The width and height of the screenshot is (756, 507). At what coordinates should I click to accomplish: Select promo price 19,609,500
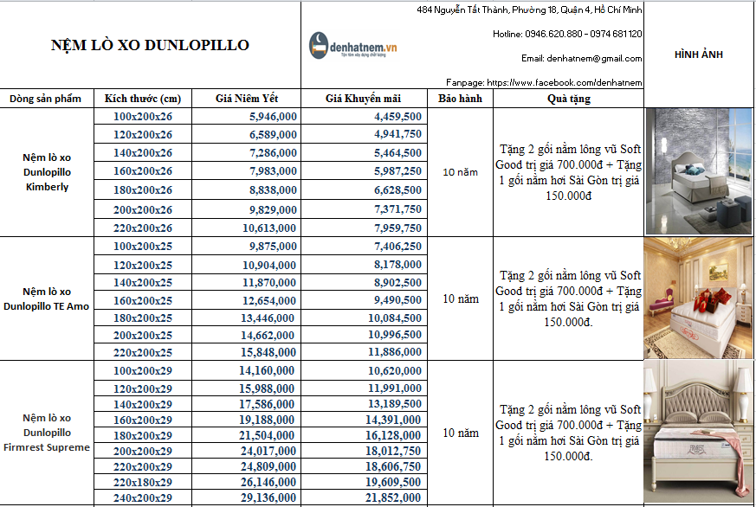[x=364, y=482]
